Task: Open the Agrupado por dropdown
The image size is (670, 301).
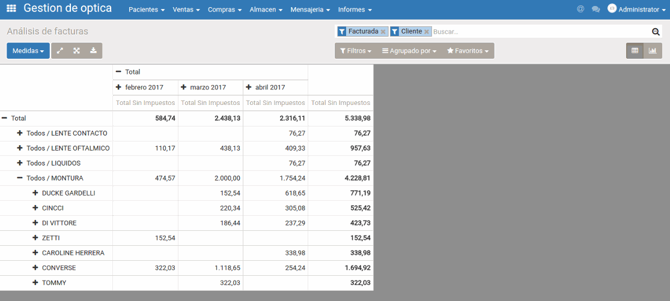Action: point(409,51)
